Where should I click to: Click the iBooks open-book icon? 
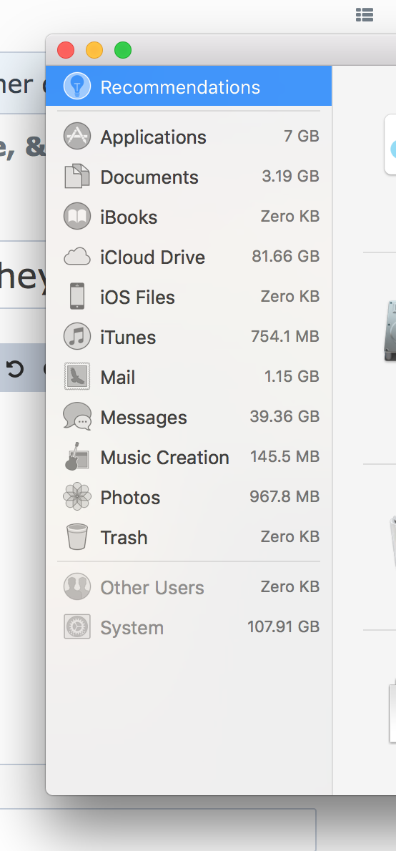(76, 217)
